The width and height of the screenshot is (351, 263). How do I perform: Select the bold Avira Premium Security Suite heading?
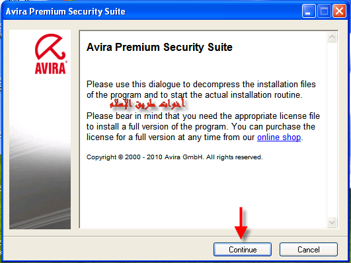pyautogui.click(x=159, y=47)
